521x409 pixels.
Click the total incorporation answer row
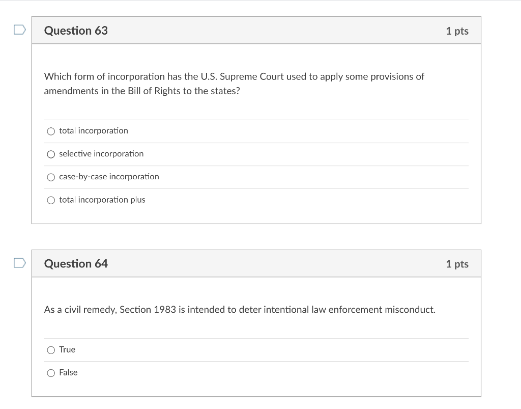[x=204, y=131]
